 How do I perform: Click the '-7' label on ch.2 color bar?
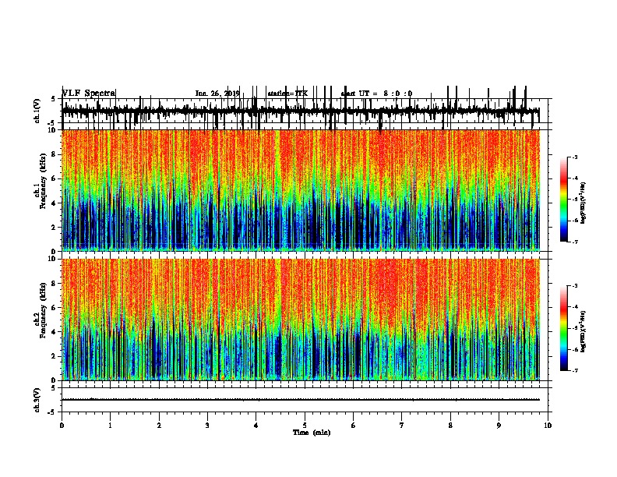574,371
